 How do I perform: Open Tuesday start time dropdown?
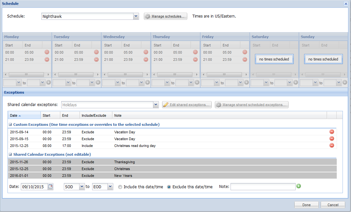coord(68,83)
